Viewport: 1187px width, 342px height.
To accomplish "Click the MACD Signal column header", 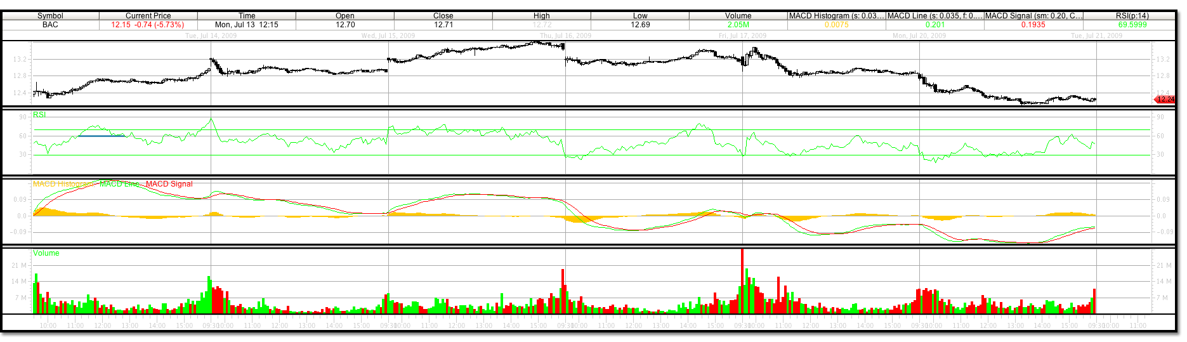I will pyautogui.click(x=1033, y=16).
